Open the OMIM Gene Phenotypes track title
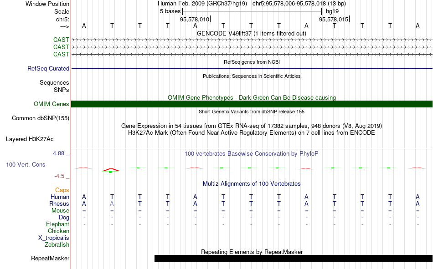433x269 pixels. click(x=252, y=98)
